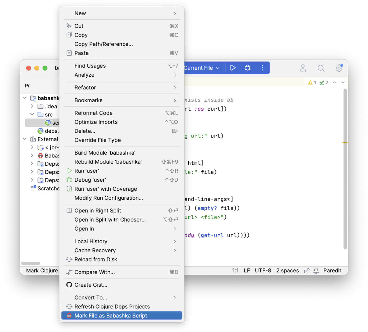The image size is (368, 332).
Task: Expand the Refactor submenu
Action: 122,88
